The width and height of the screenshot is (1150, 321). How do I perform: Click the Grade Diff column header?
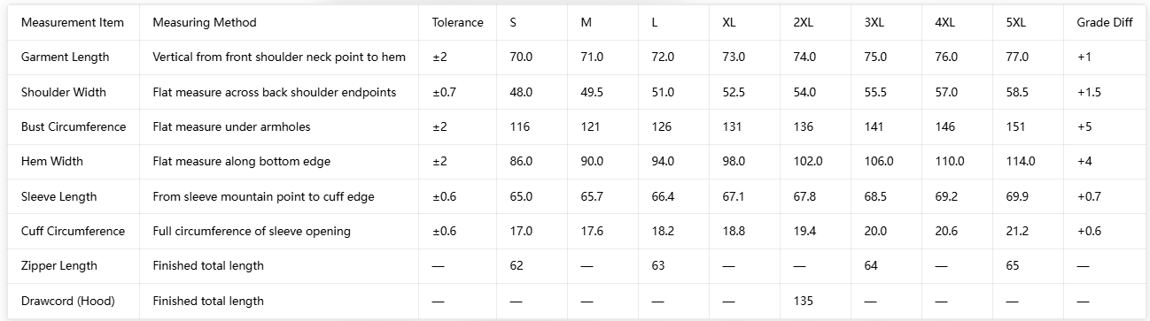[1105, 22]
